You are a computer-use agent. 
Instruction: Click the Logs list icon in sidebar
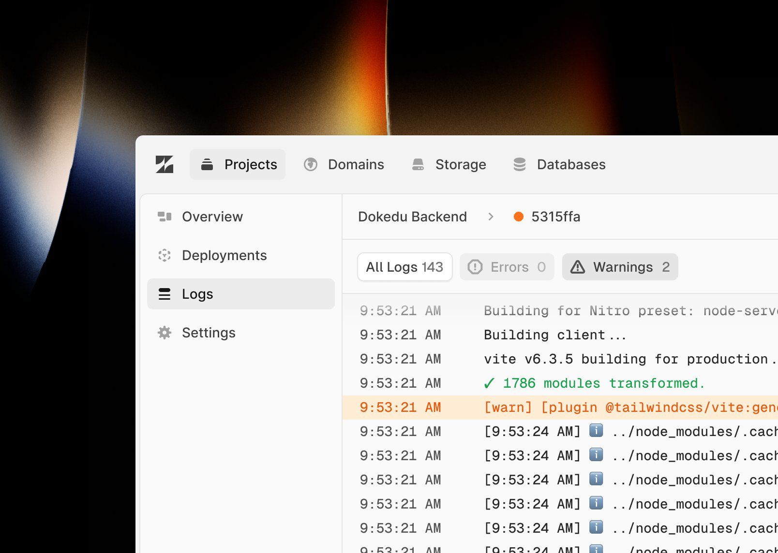[x=165, y=294]
